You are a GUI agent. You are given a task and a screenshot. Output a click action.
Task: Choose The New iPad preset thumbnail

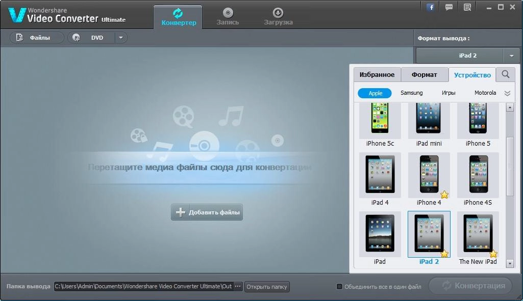pyautogui.click(x=478, y=233)
